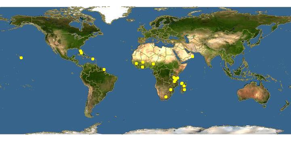Select the middle marker on eastern Madagascar

[184, 86]
